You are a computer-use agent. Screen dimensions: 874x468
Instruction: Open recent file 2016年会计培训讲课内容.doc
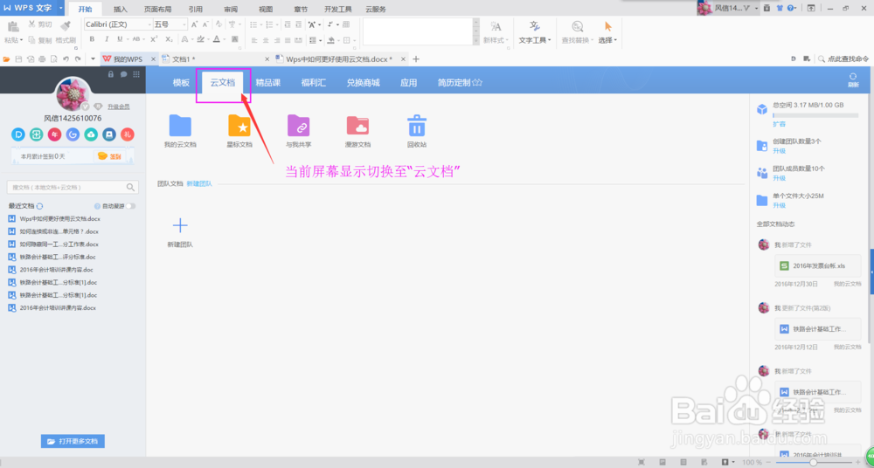coord(56,270)
